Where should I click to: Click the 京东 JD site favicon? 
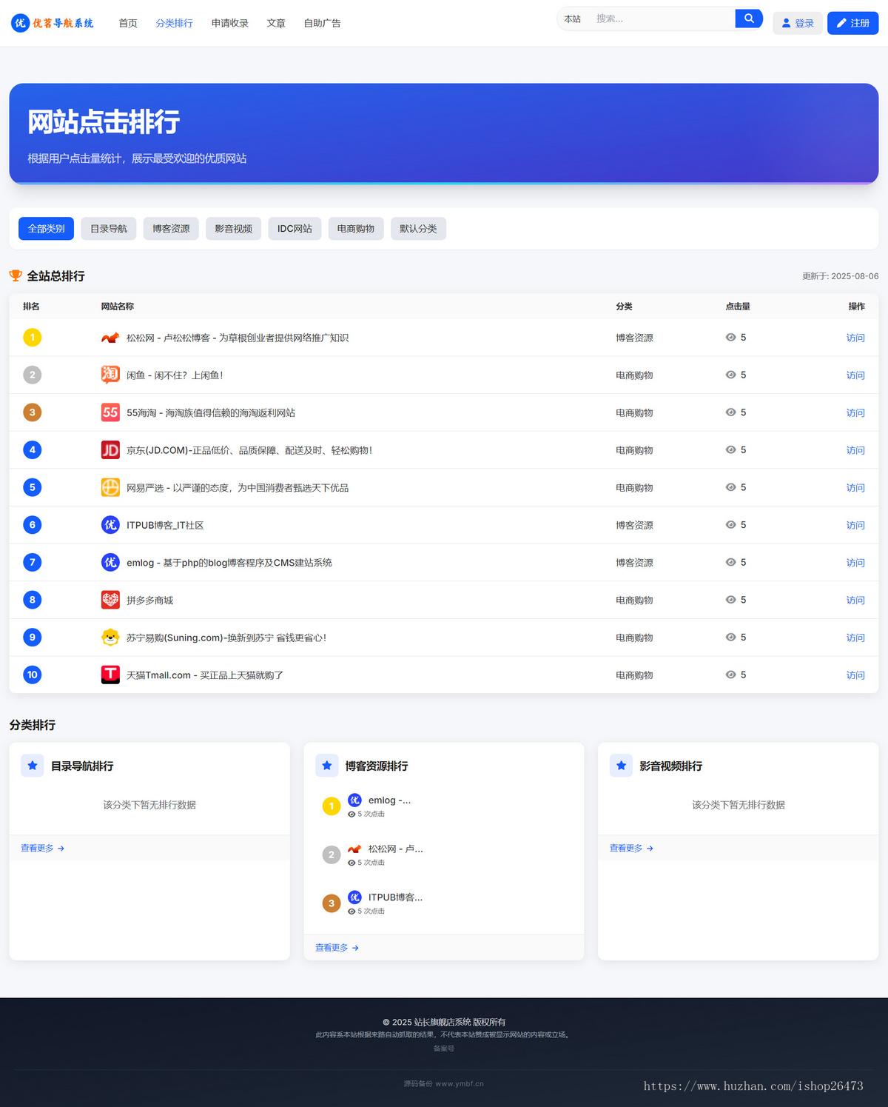[110, 450]
